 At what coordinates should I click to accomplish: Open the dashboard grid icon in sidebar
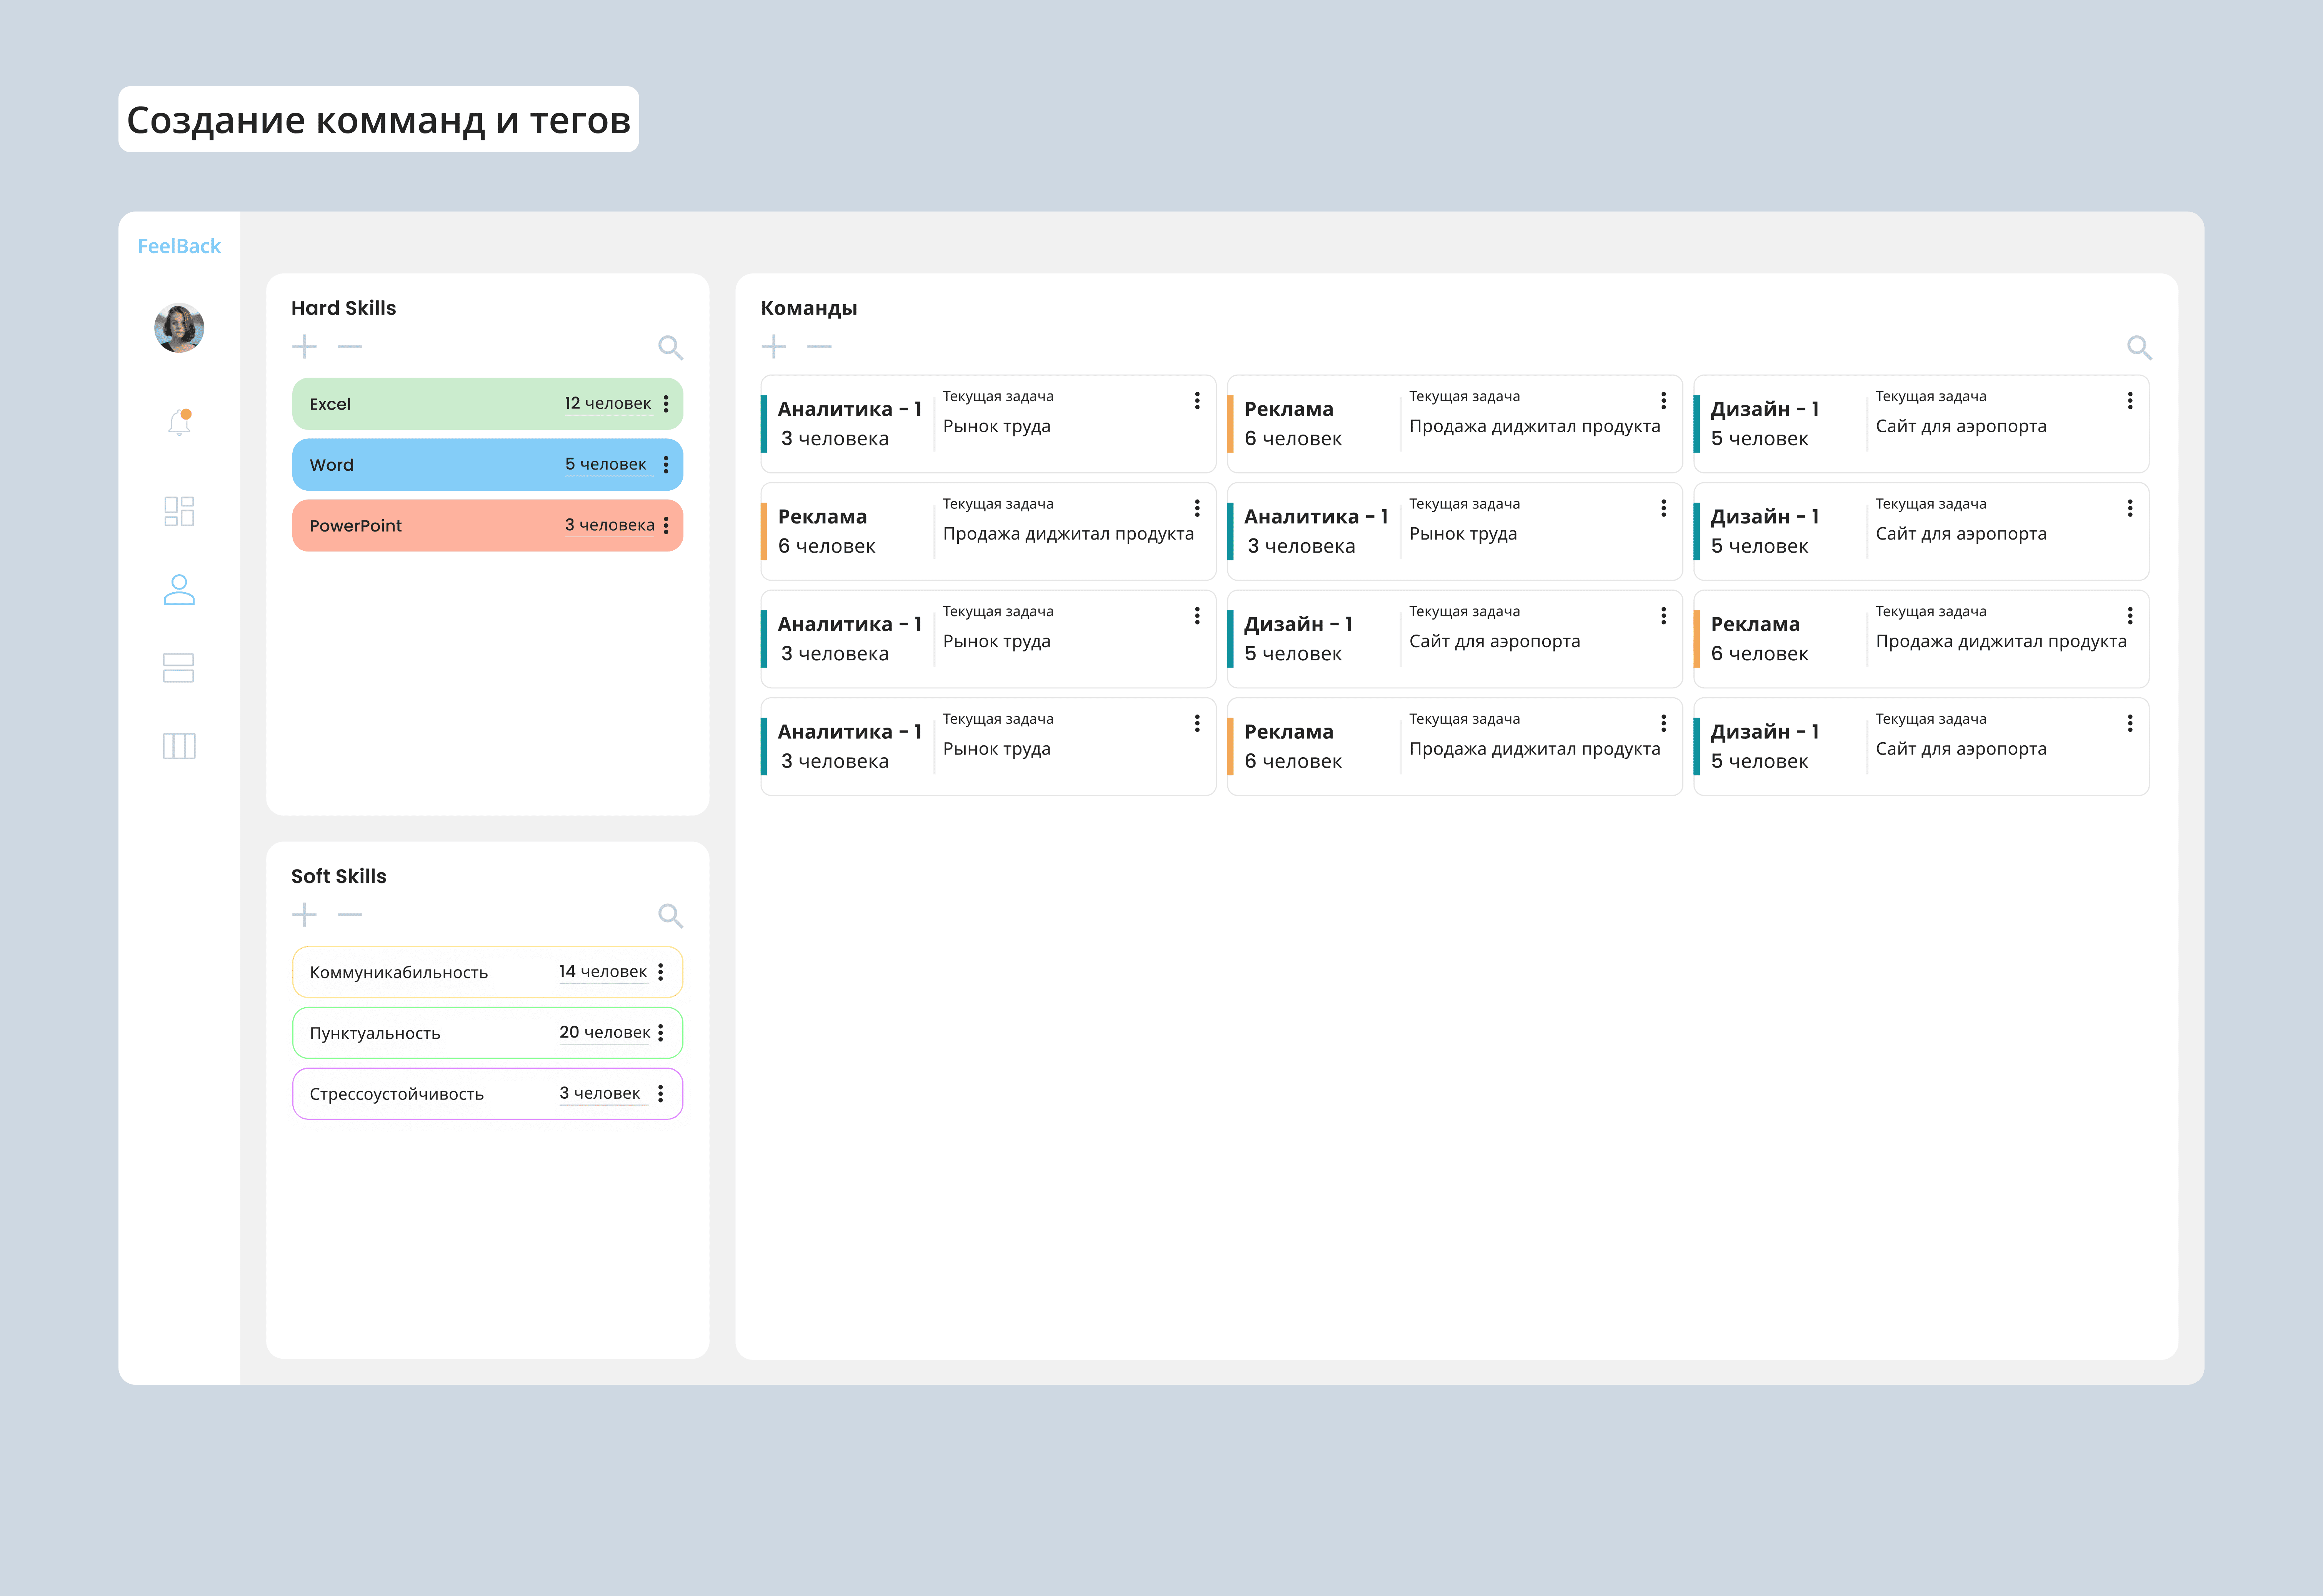pos(179,511)
